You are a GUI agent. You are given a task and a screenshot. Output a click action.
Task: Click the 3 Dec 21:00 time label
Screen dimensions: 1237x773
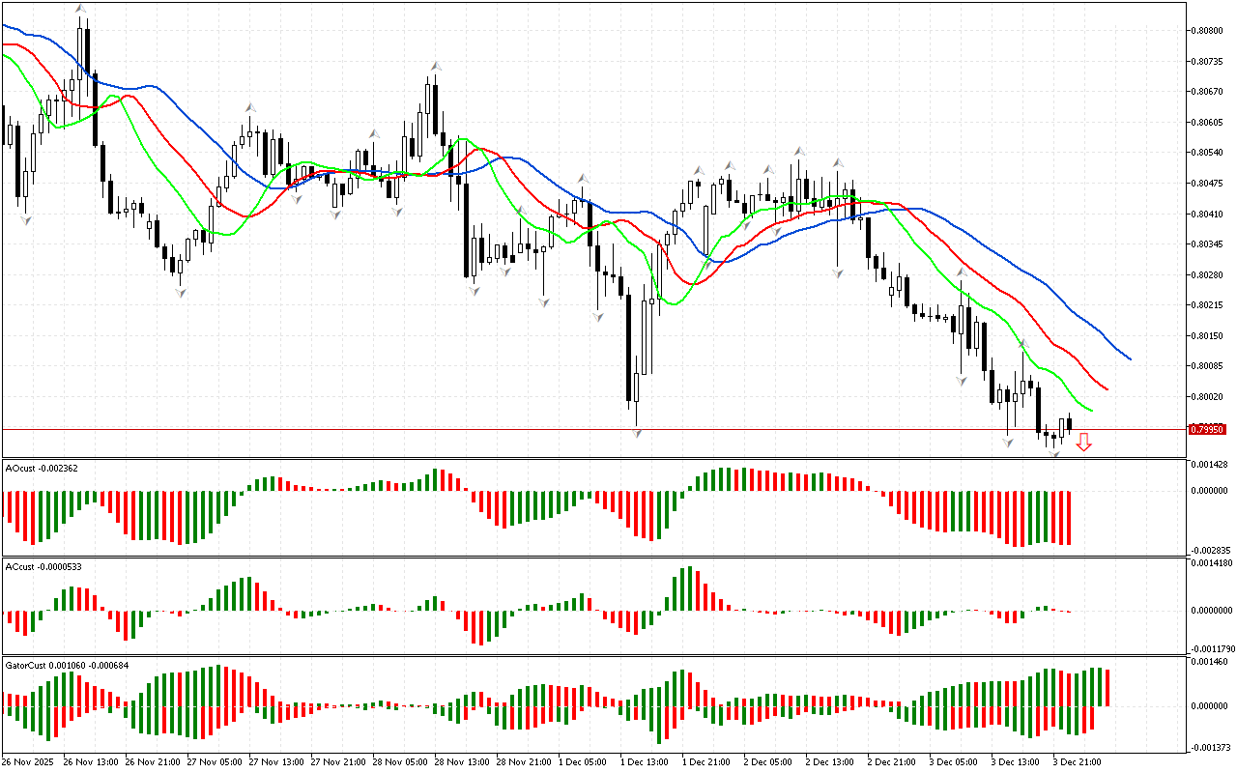1077,761
